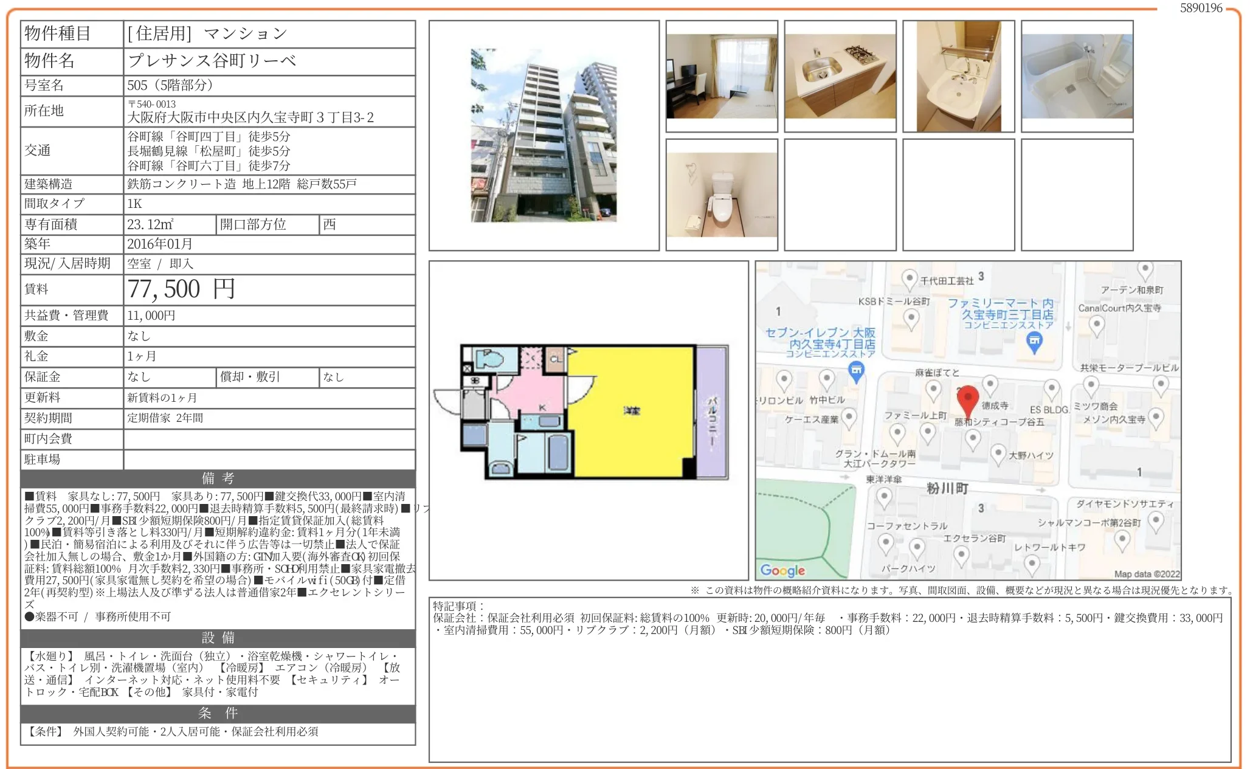Open the living room photo thumbnail
The image size is (1250, 769).
point(722,76)
